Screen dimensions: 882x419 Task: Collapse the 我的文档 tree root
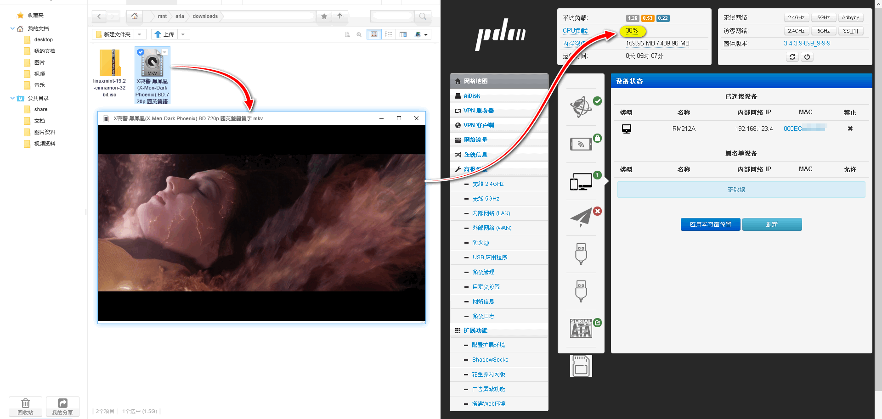coord(12,28)
